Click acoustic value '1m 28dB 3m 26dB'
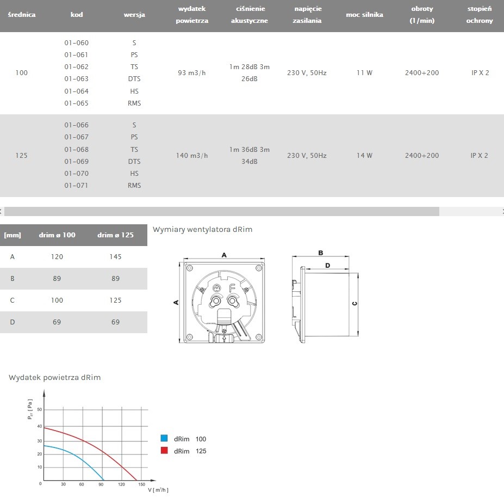This screenshot has height=497, width=504. click(250, 73)
